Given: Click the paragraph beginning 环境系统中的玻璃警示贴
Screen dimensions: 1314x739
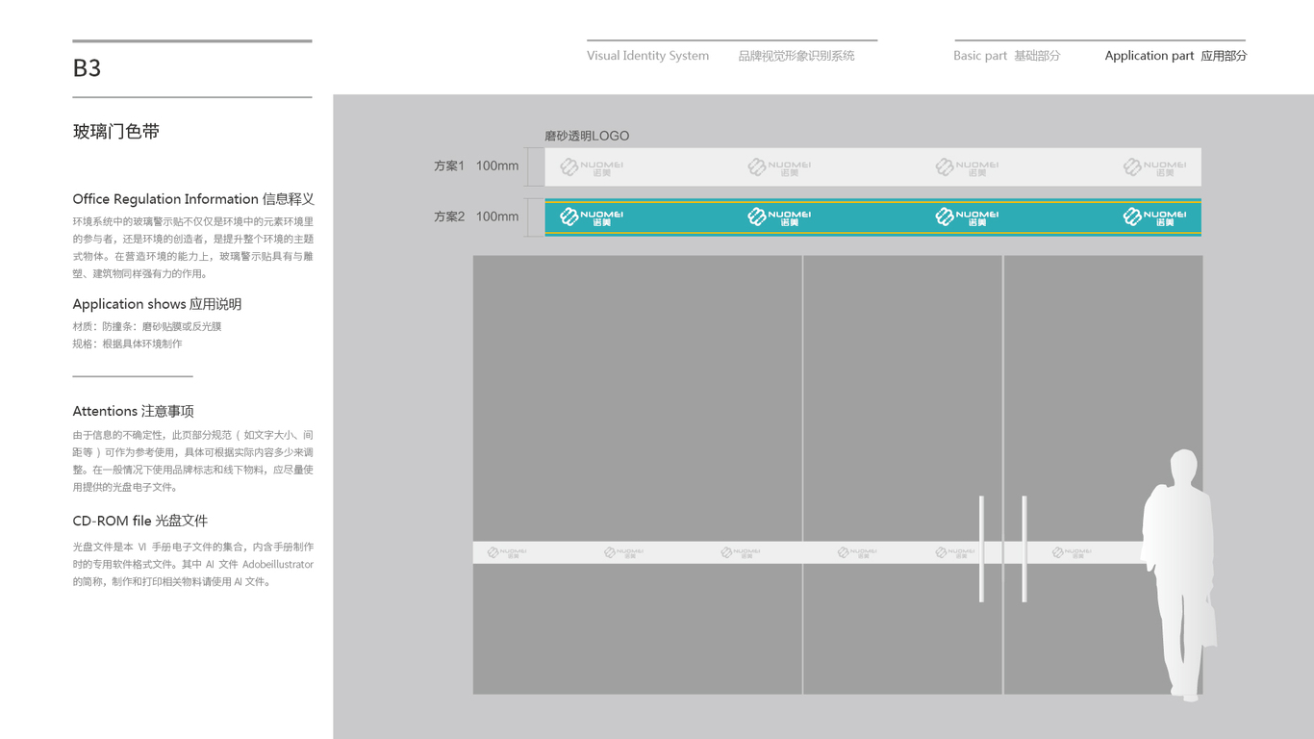Looking at the screenshot, I should (x=193, y=247).
